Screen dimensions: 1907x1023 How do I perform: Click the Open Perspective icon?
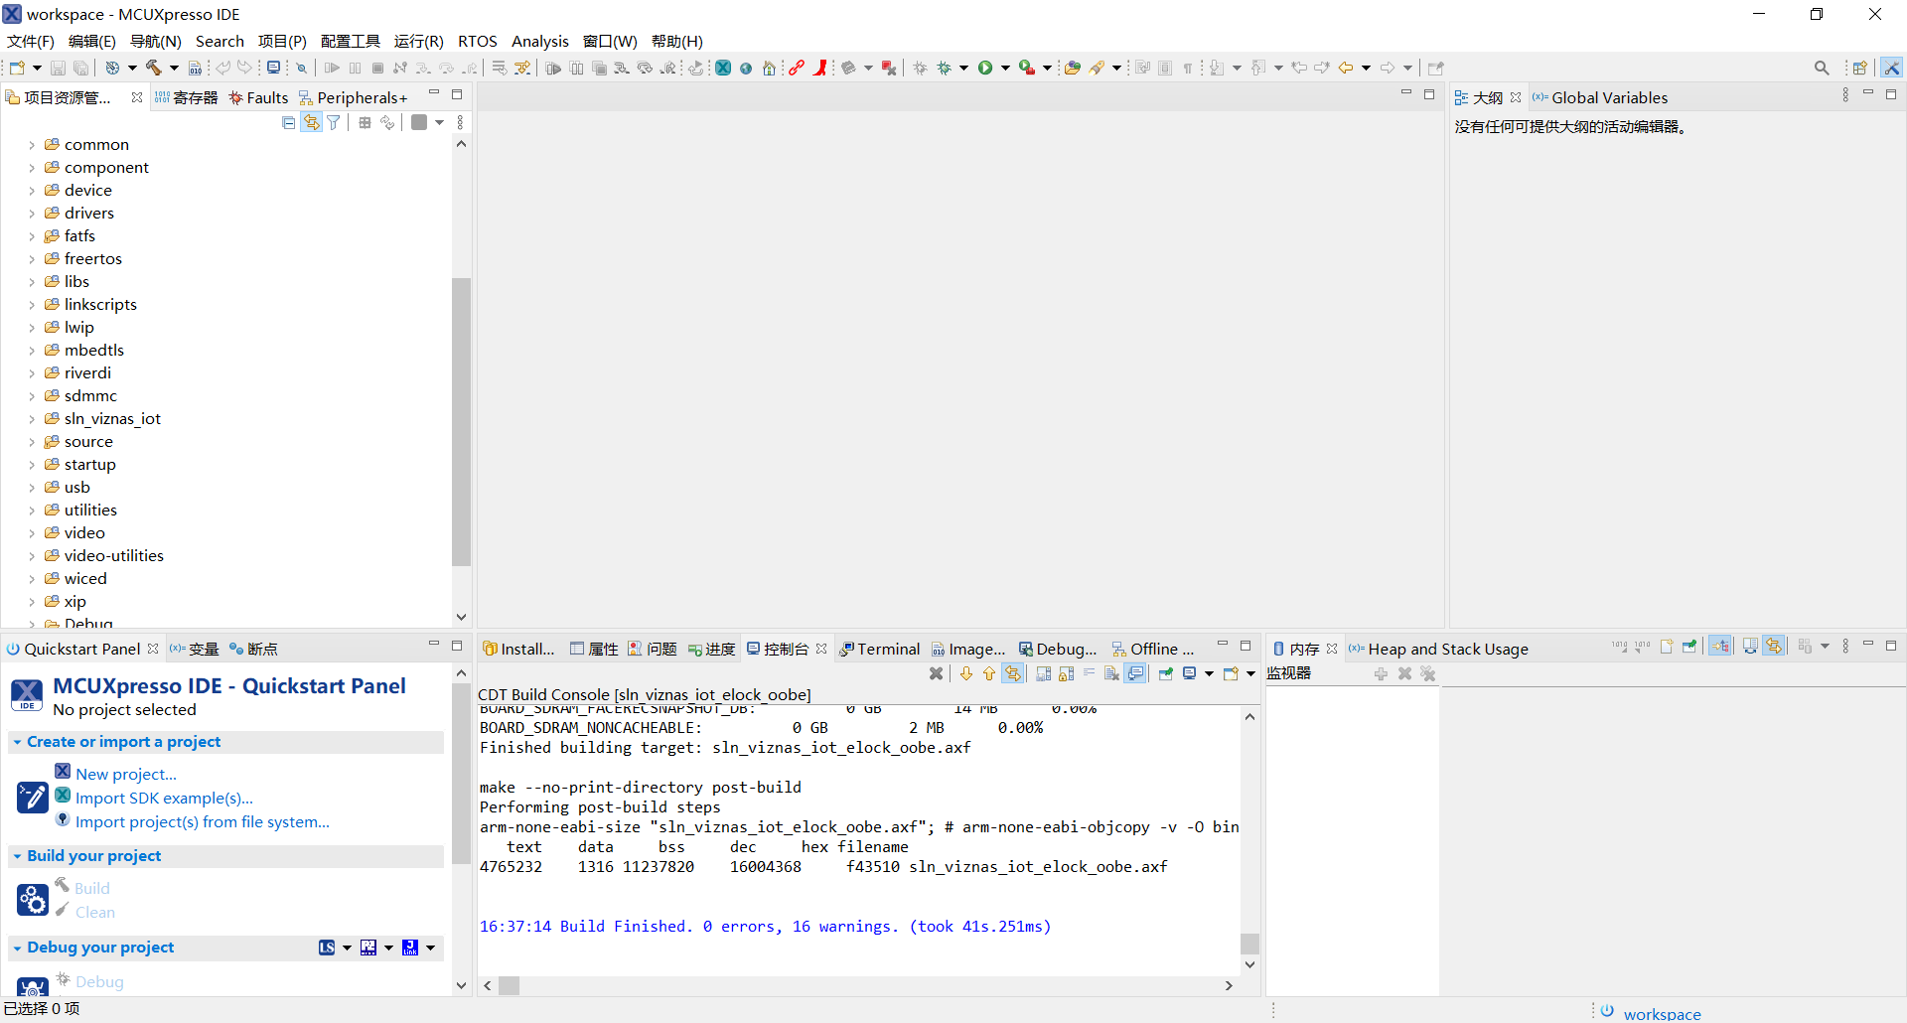[1860, 68]
